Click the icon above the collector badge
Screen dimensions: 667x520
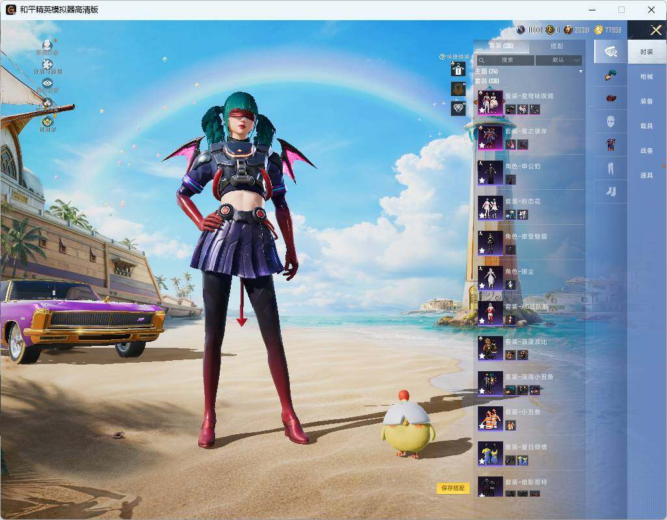pos(47,103)
